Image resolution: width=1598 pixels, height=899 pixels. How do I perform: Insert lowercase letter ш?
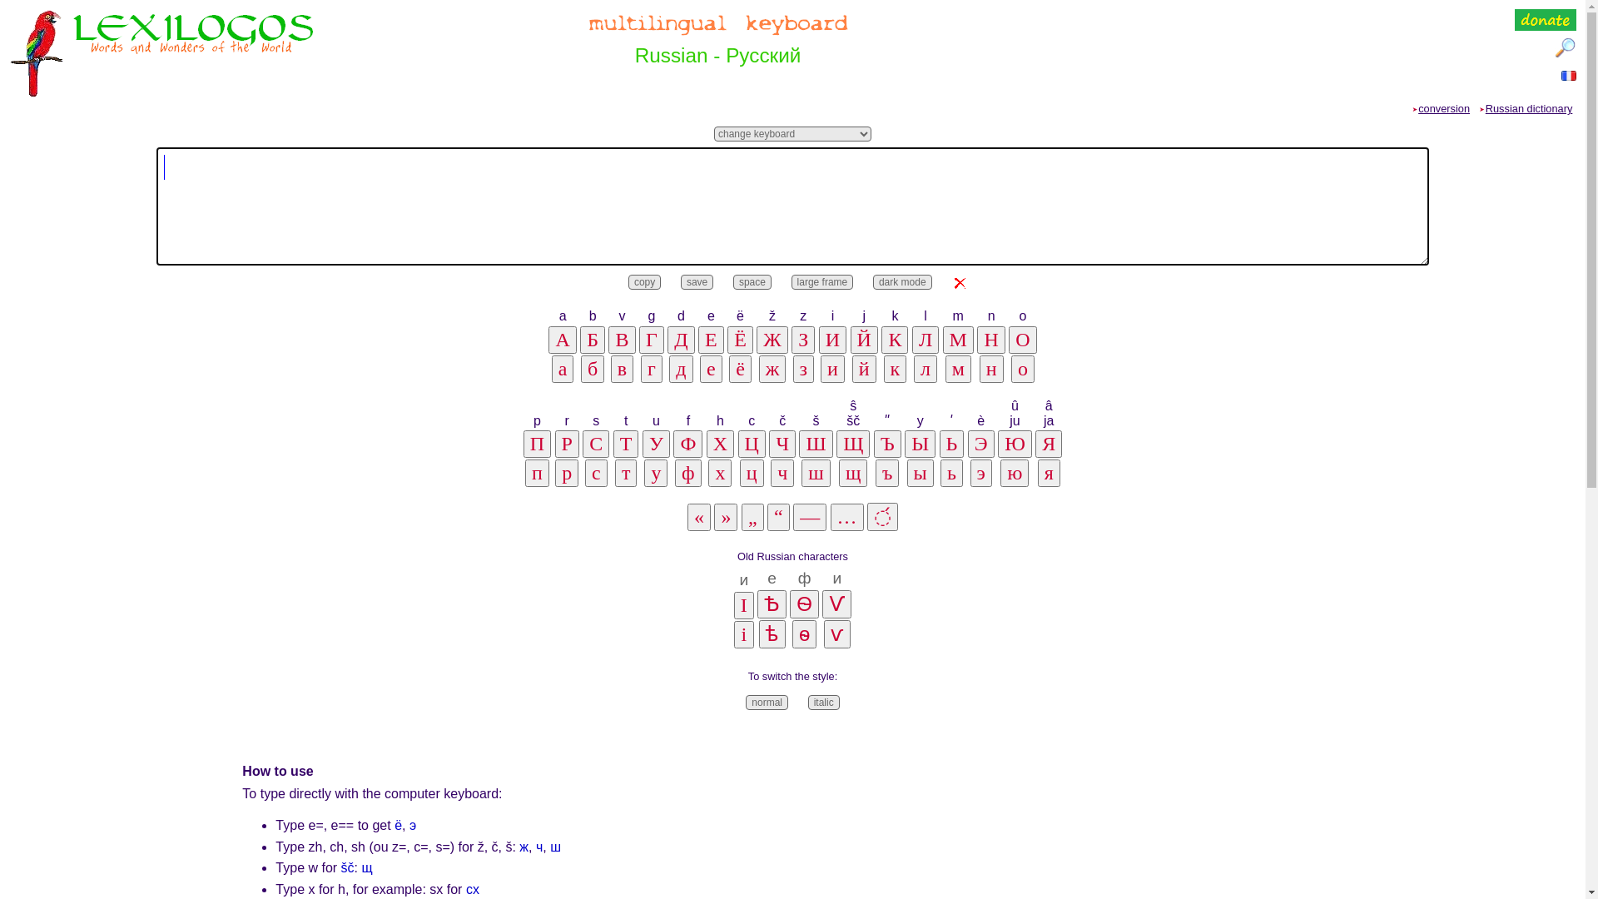(816, 473)
